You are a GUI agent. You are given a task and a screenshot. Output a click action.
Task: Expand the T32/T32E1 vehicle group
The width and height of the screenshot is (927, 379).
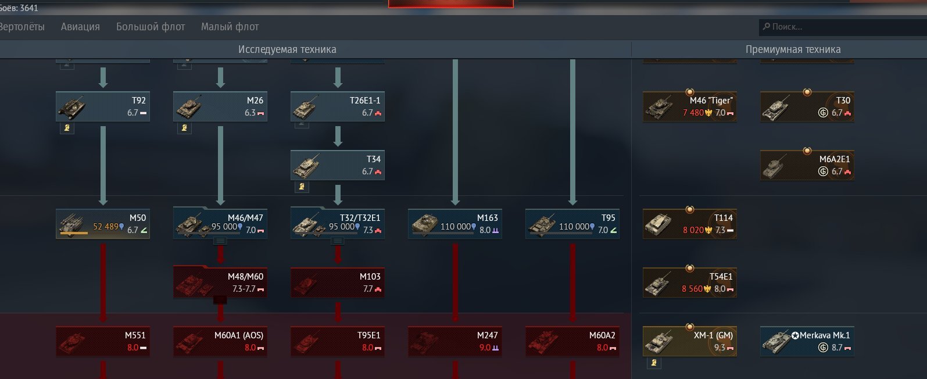point(338,241)
